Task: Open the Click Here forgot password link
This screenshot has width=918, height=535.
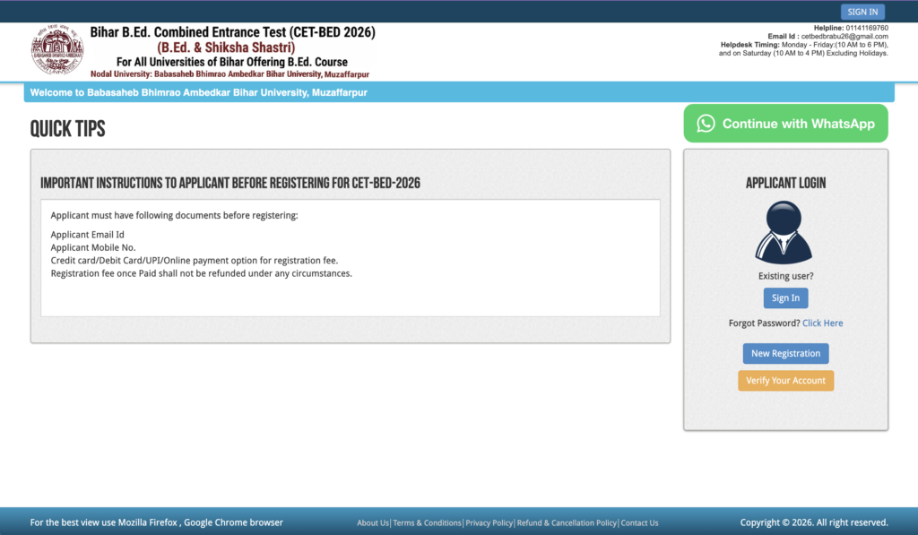Action: tap(822, 323)
